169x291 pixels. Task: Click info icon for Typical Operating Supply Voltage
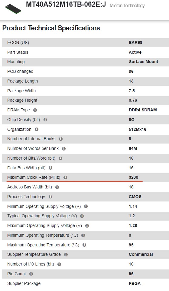coord(82,216)
